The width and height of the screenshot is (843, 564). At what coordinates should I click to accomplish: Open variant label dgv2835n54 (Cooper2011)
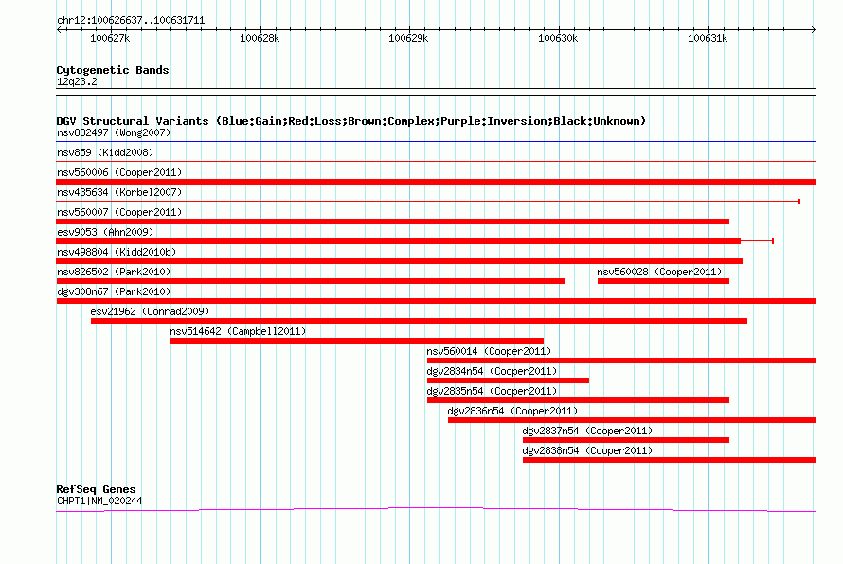point(492,391)
